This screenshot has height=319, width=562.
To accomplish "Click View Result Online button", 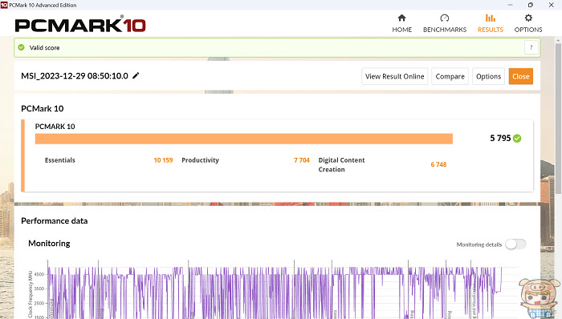I will 395,76.
